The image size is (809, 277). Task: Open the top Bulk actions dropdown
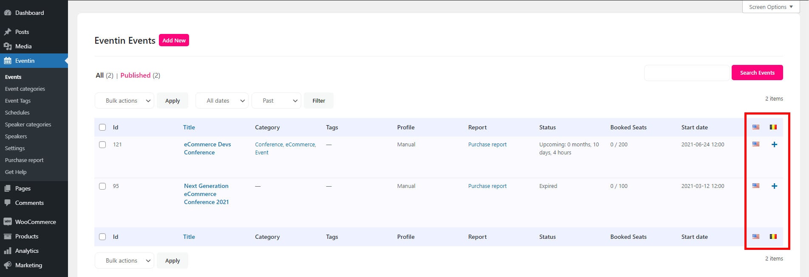(x=124, y=101)
